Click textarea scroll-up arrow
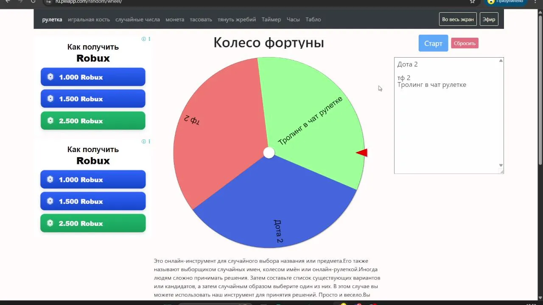This screenshot has height=305, width=543. (x=501, y=61)
